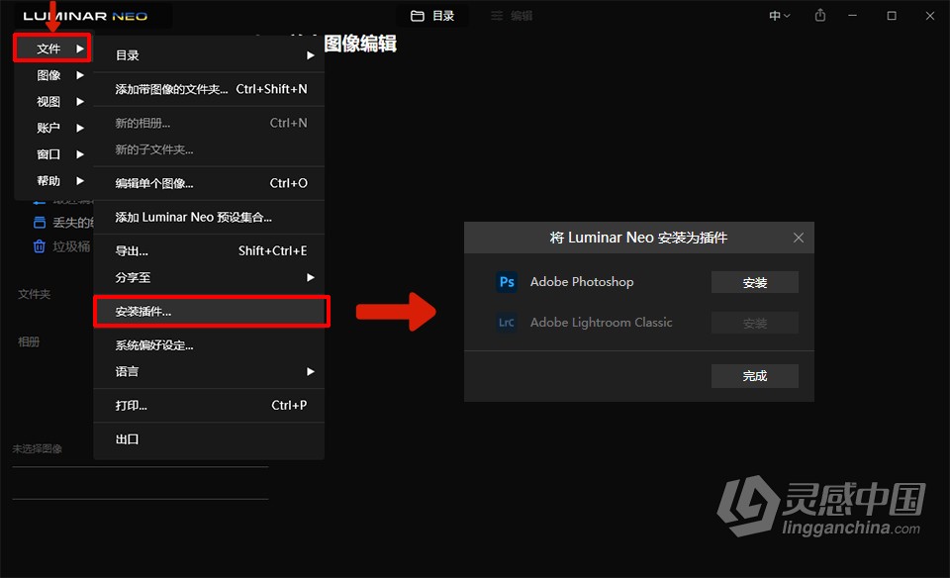950x578 pixels.
Task: Open the 文件 menu
Action: pyautogui.click(x=52, y=48)
